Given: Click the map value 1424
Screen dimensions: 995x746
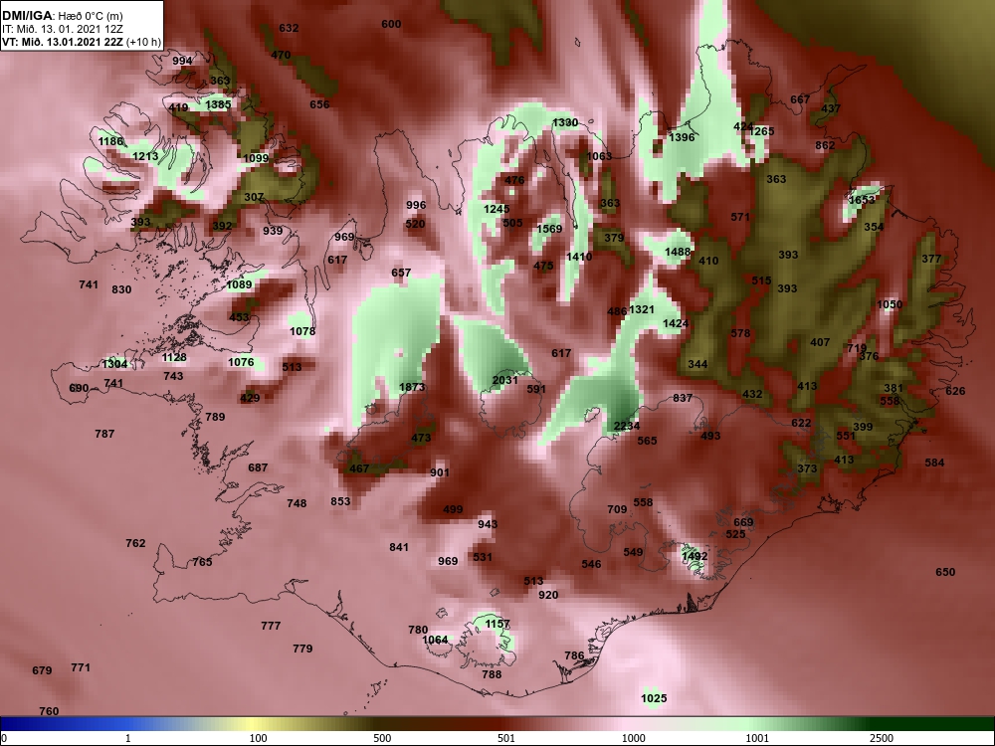Looking at the screenshot, I should (x=676, y=323).
